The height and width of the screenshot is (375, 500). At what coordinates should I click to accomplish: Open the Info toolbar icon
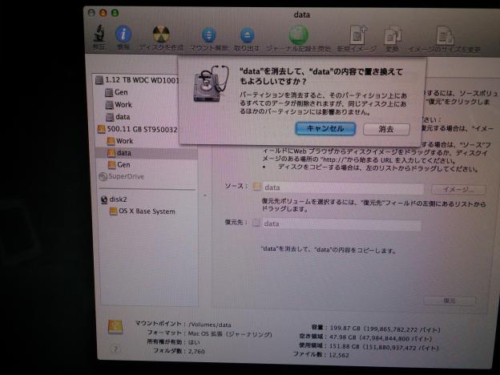point(123,34)
